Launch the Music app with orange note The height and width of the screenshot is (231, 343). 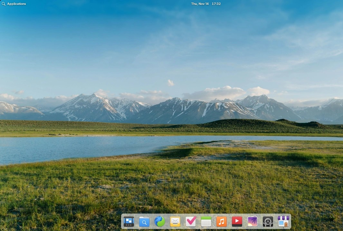(x=222, y=221)
